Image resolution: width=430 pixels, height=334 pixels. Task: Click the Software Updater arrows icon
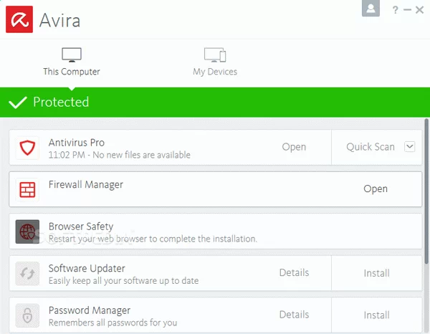[x=27, y=273]
